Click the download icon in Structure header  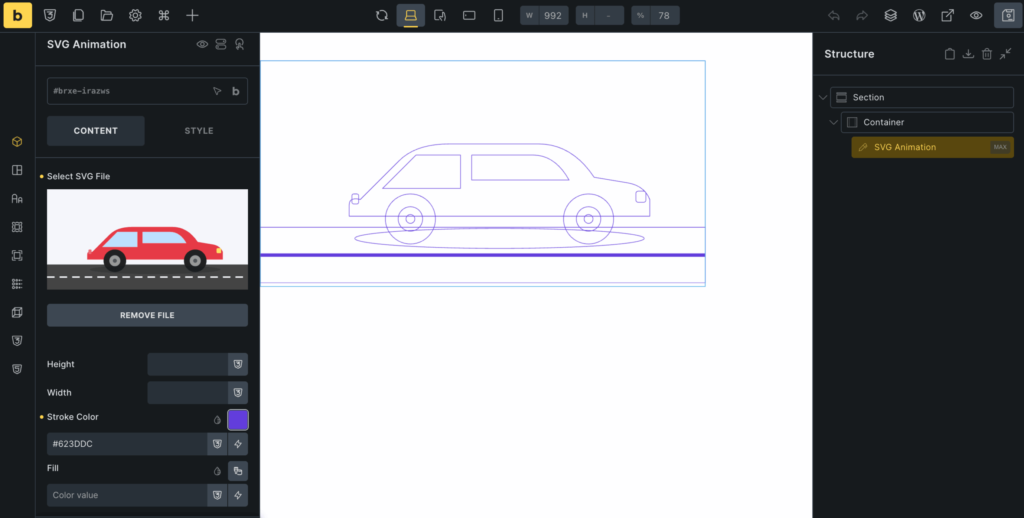968,54
